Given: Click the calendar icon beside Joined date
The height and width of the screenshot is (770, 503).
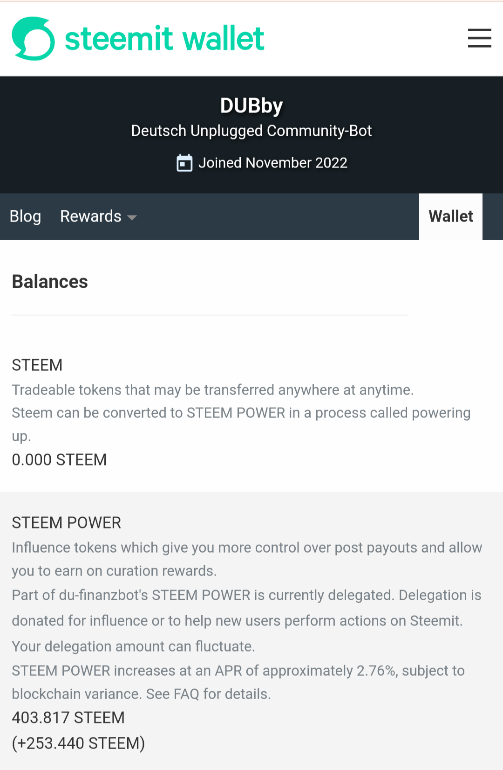Looking at the screenshot, I should (184, 163).
